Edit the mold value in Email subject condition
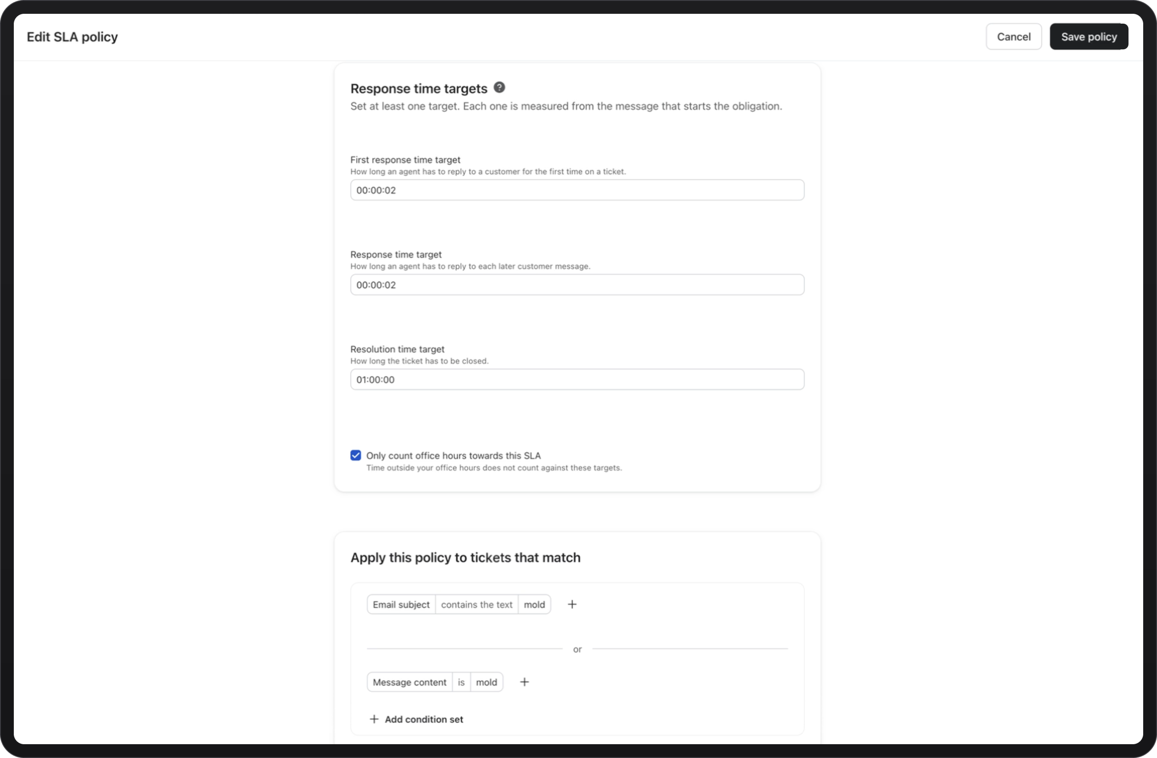Viewport: 1157px width, 758px height. tap(534, 604)
